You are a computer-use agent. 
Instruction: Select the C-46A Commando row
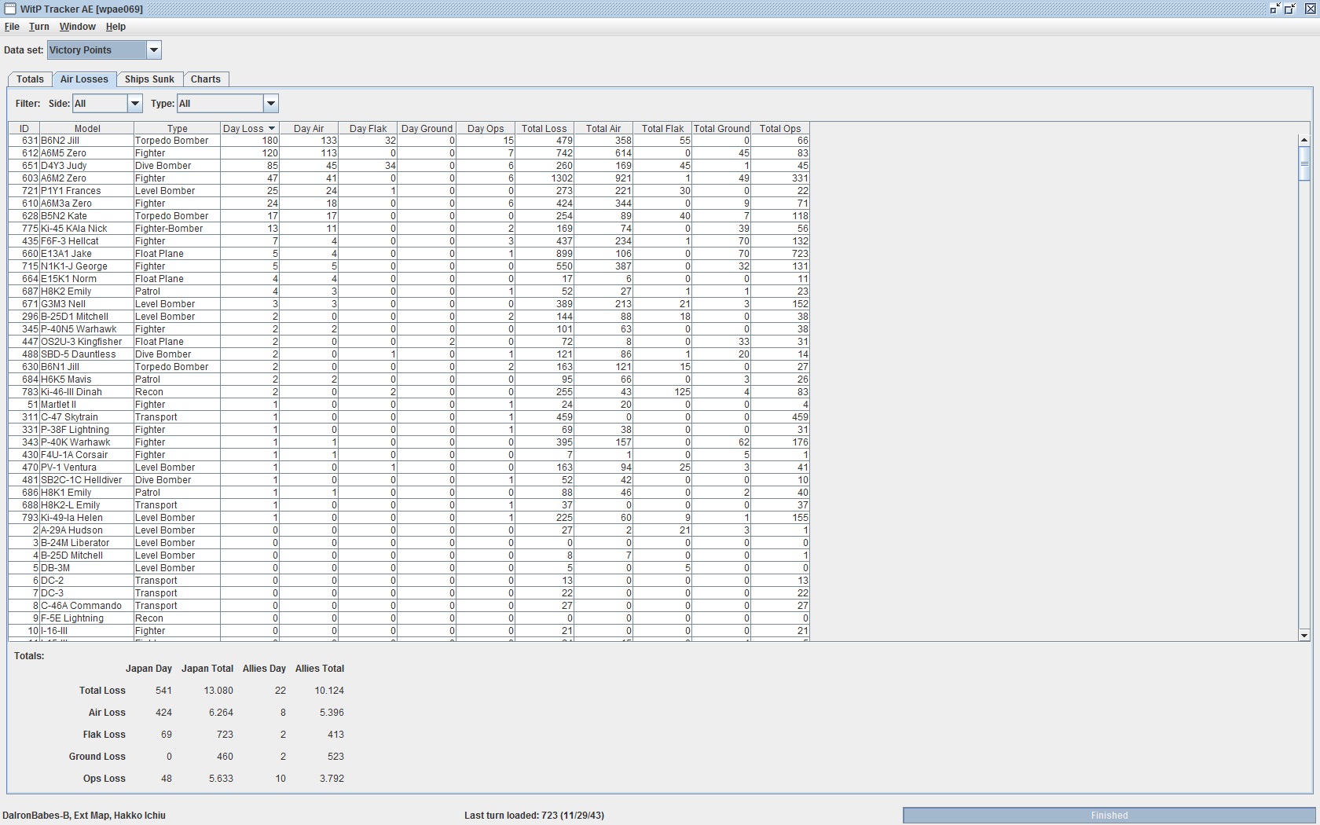[409, 606]
